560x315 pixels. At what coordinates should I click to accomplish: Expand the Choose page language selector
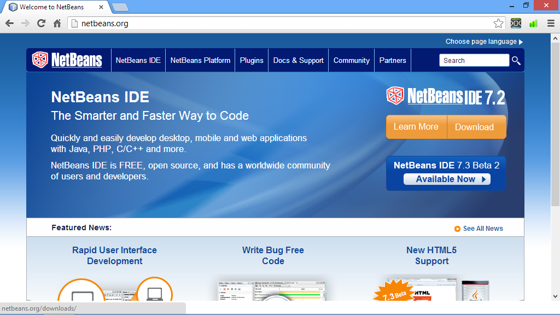tap(484, 42)
